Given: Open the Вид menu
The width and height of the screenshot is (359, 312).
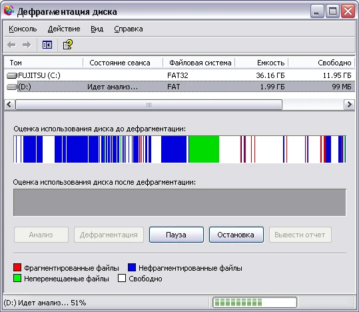Looking at the screenshot, I should [97, 29].
